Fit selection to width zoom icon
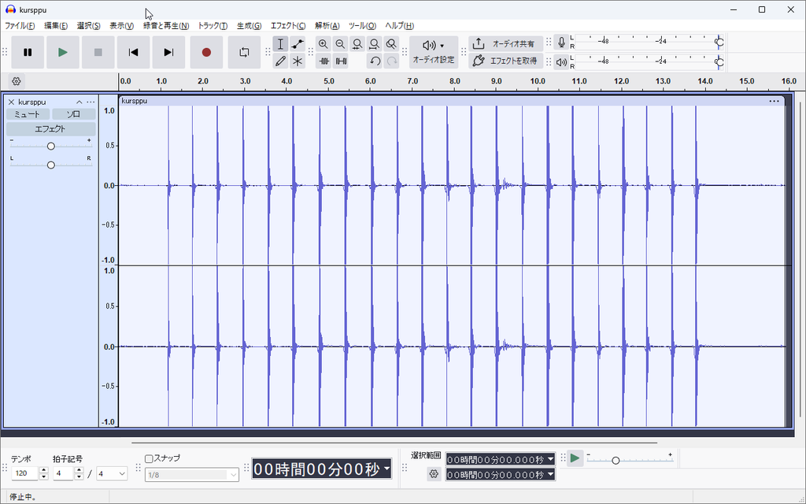The image size is (806, 504). (x=357, y=44)
